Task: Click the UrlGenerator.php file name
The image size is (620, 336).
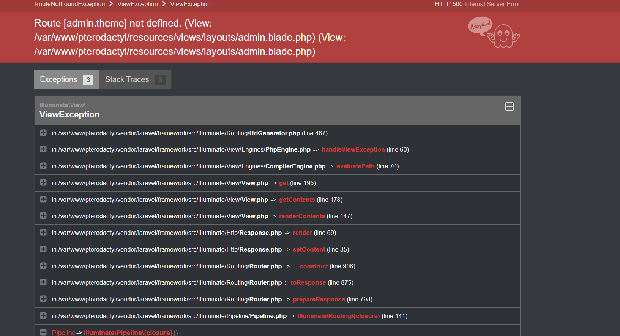Action: click(275, 133)
